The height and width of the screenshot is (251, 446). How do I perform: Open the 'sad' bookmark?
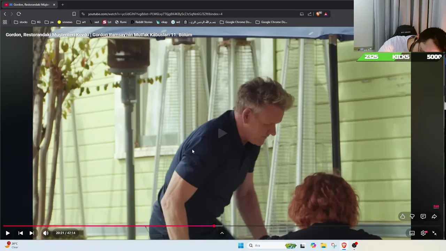point(94,22)
